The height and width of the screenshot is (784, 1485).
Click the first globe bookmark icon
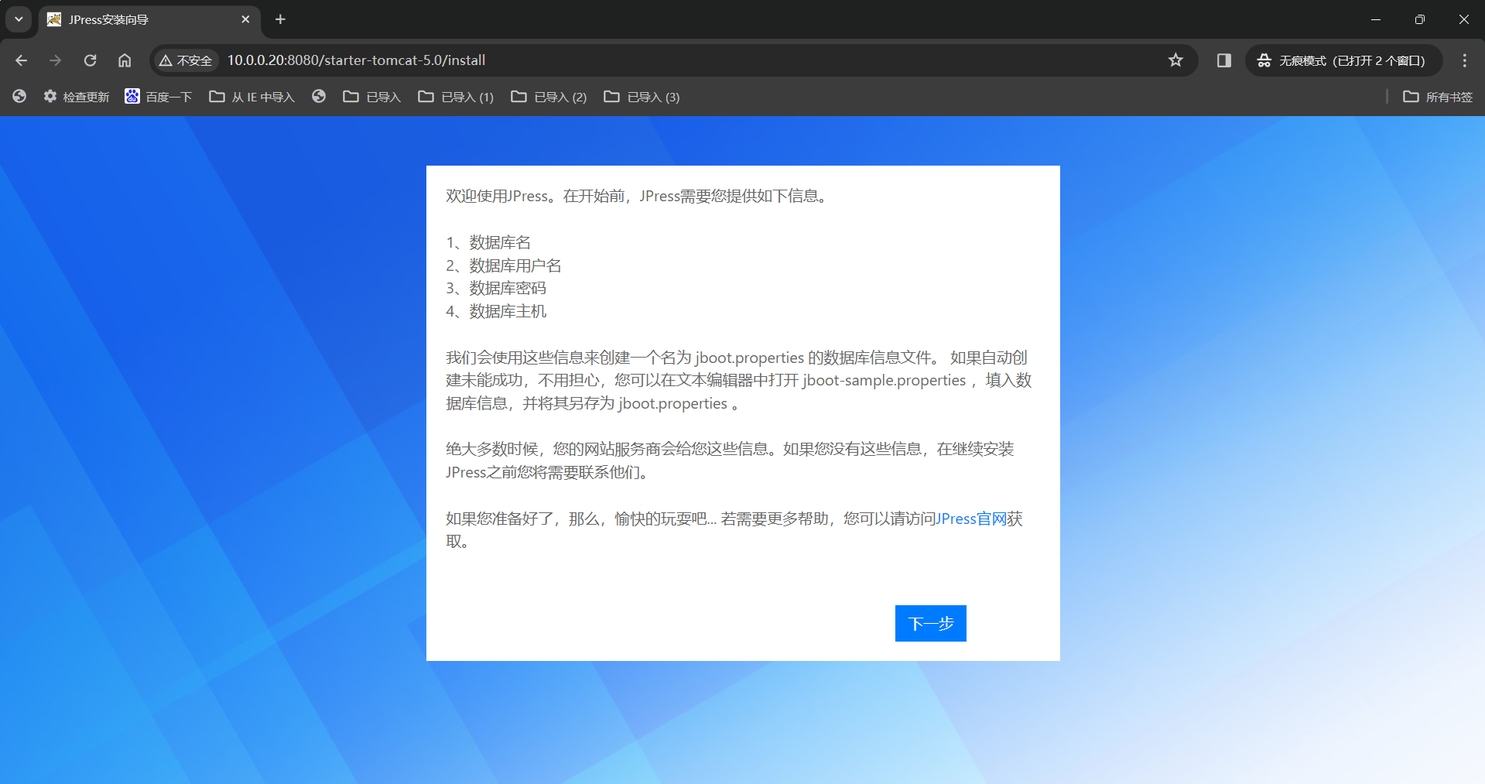click(19, 96)
